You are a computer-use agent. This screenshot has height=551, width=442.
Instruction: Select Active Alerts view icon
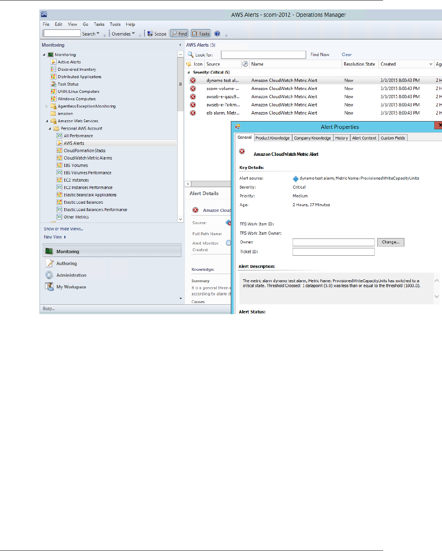pyautogui.click(x=53, y=62)
